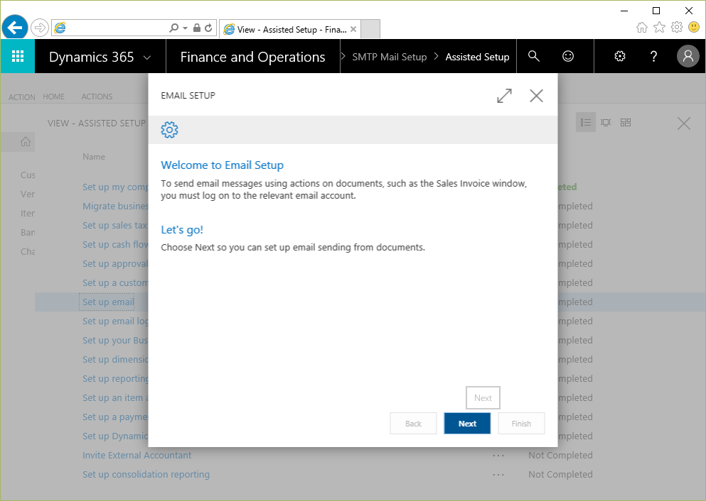Click Not Completed status for consolidation reporting
This screenshot has width=706, height=501.
[560, 475]
